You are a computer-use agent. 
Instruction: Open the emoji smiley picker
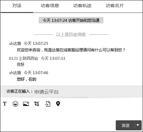15,104
